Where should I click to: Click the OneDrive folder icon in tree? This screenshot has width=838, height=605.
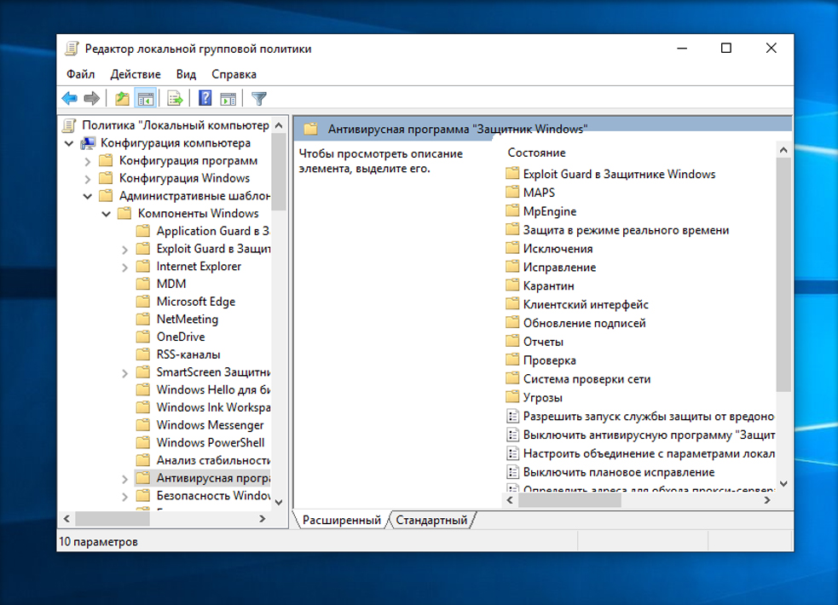(142, 337)
